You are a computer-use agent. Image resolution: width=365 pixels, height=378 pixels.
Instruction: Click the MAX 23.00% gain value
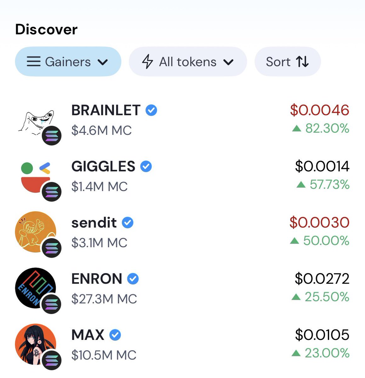(x=327, y=353)
